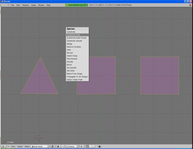Open the Render menu

[41, 5]
